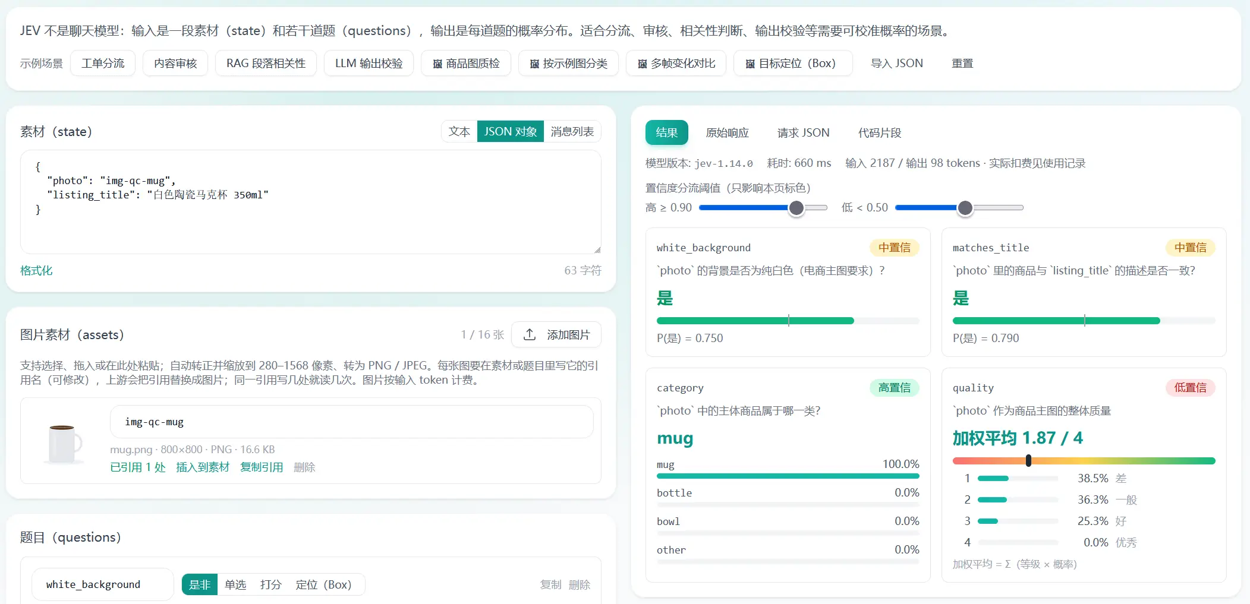Viewport: 1250px width, 604px height.
Task: Adjust the high confidence threshold slider handle
Action: point(796,208)
